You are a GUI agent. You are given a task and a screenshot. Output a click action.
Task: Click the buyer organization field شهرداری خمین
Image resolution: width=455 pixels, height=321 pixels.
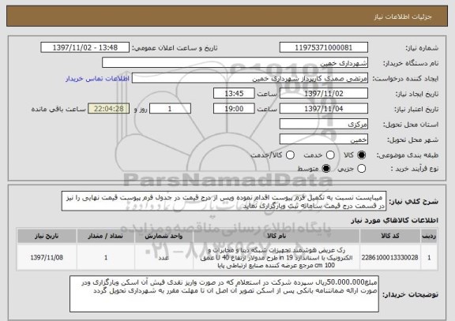click(235, 63)
